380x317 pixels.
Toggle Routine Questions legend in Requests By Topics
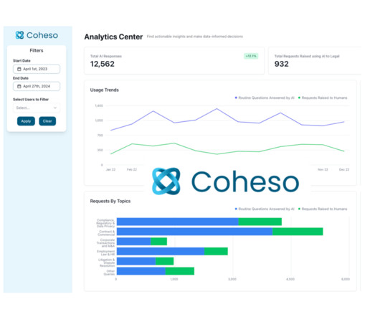point(265,209)
